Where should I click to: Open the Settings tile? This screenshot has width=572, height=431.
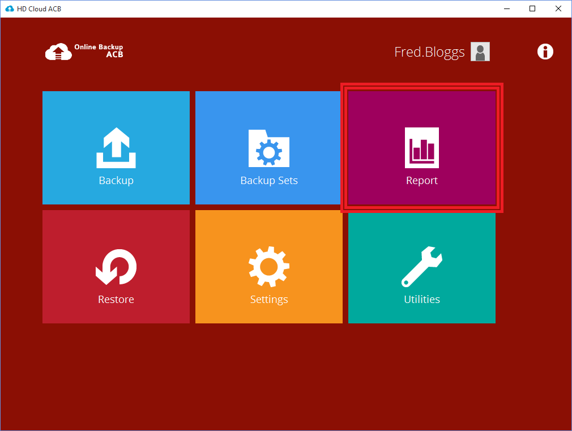(269, 266)
